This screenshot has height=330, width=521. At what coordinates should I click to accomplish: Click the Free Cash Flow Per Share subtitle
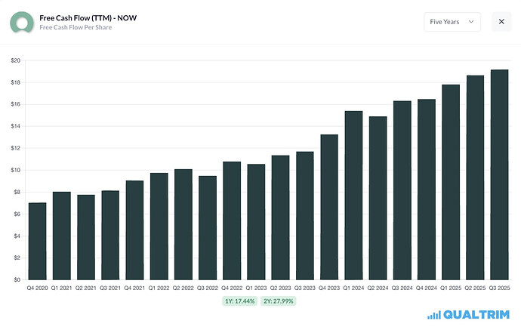(76, 28)
